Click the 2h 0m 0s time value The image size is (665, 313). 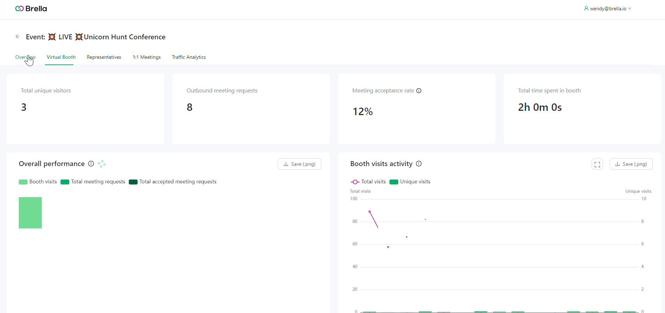[x=540, y=107]
